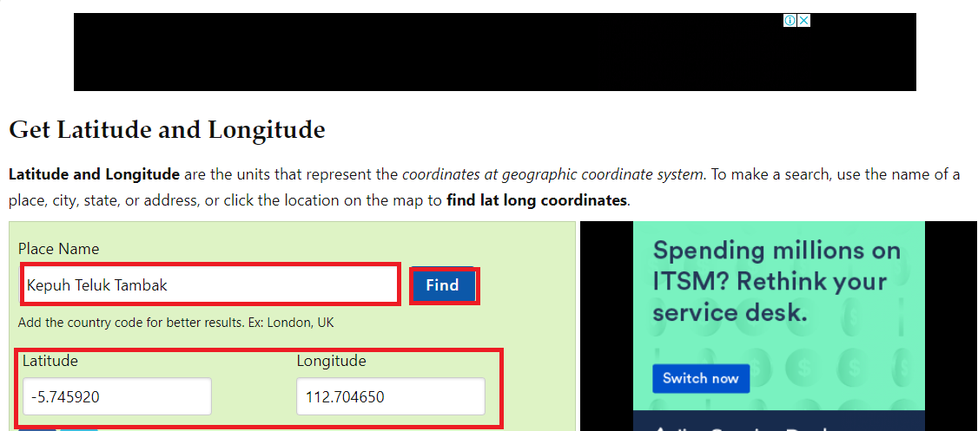This screenshot has height=431, width=978.
Task: Click the Longitude value field
Action: click(x=390, y=397)
